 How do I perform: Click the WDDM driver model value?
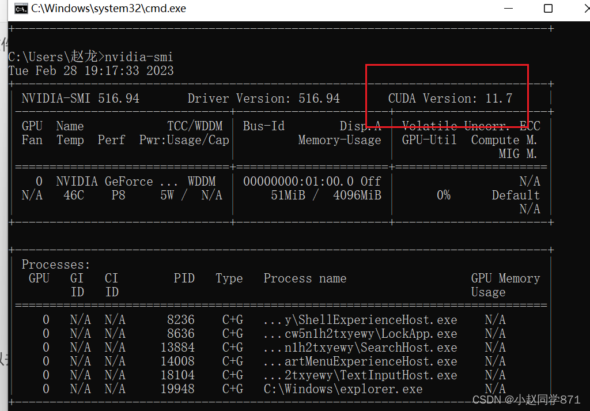[202, 182]
